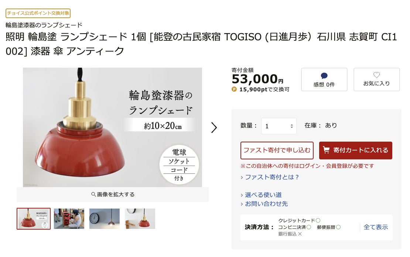The height and width of the screenshot is (257, 410).
Task: Select the wall clock lamp thumbnail
Action: [104, 219]
